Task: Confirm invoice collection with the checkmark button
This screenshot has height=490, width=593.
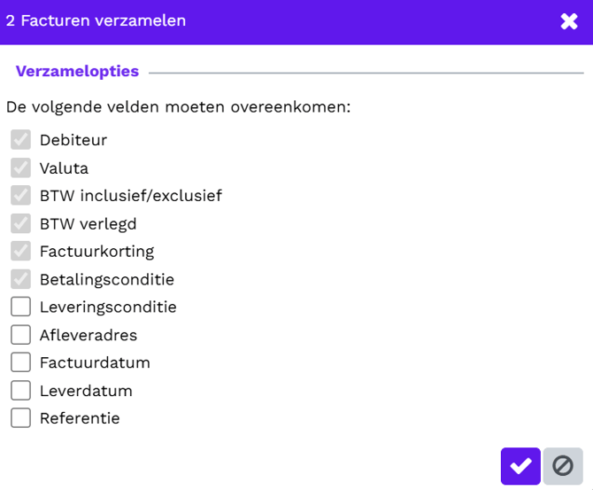Action: click(x=520, y=466)
